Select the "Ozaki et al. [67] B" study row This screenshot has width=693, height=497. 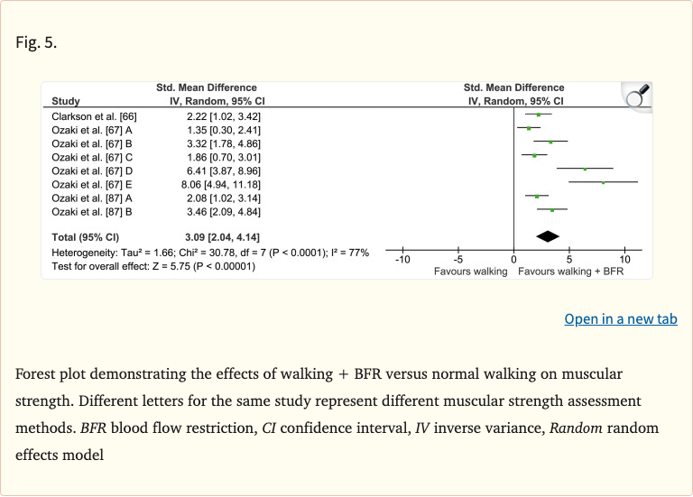point(92,143)
